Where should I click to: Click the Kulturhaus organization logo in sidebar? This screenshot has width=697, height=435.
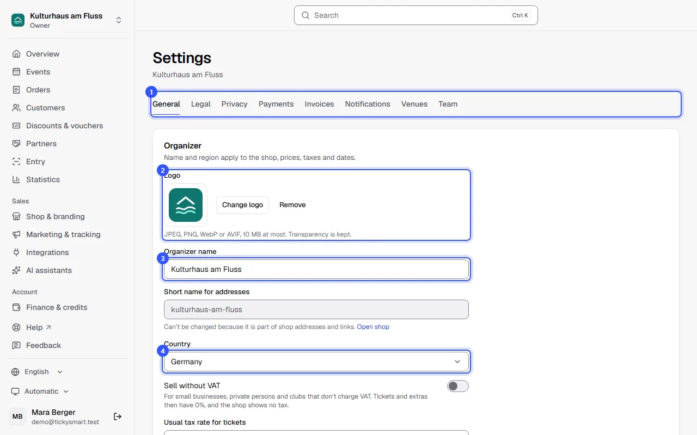(18, 20)
